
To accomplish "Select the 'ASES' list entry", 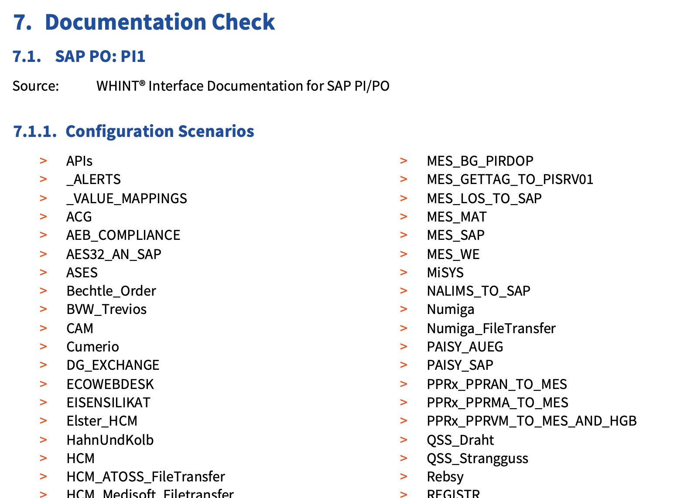I will [82, 273].
